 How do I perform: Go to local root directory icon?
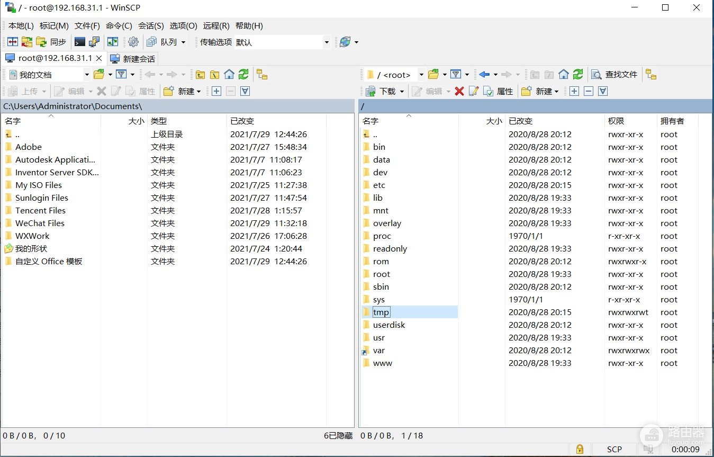click(x=214, y=74)
